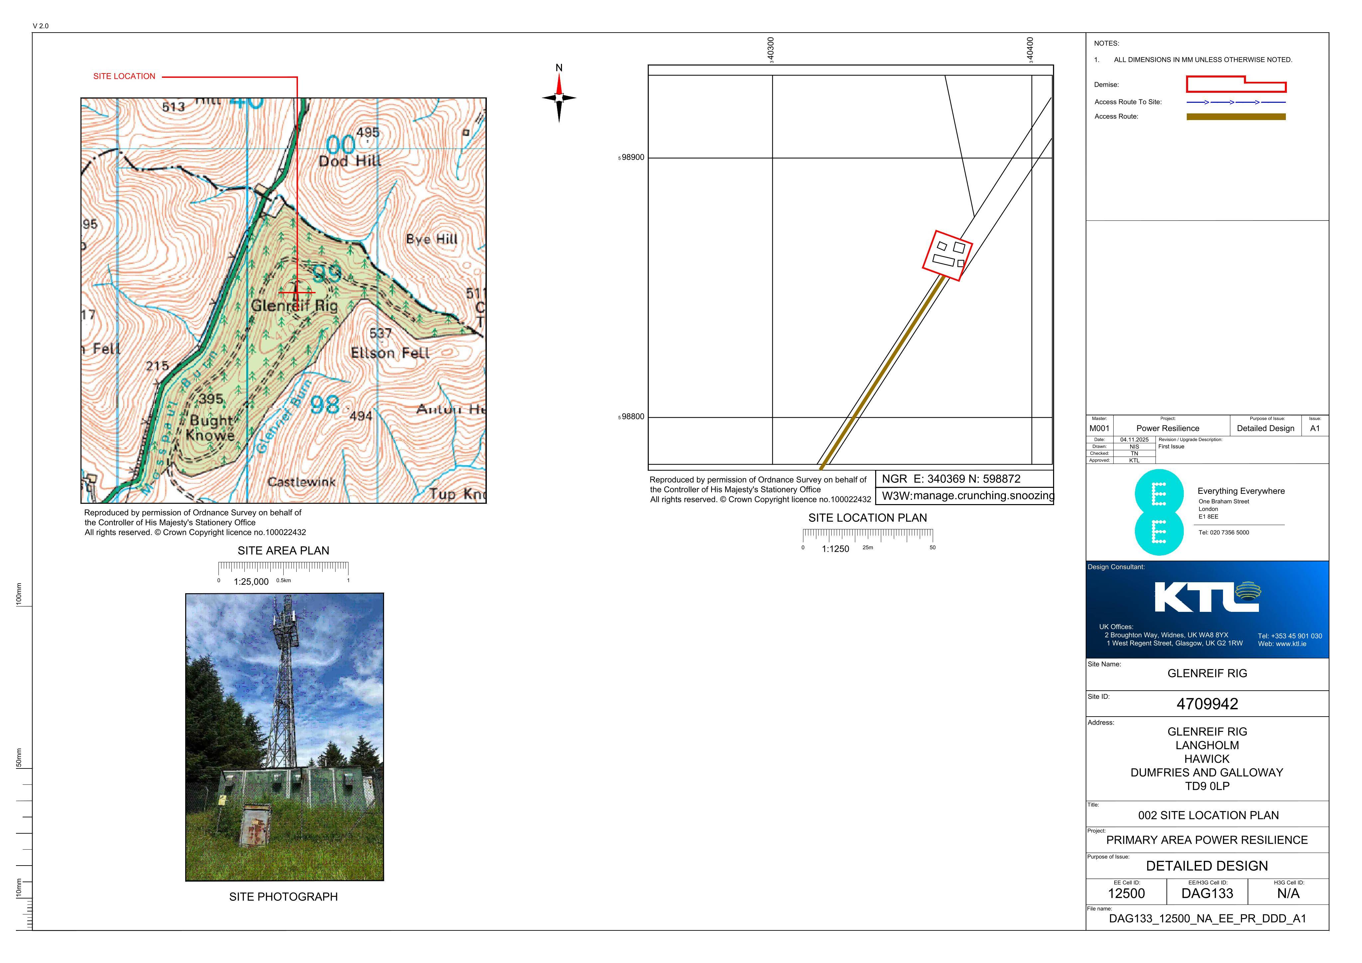
Task: Click the red demise box on the location plan
Action: click(947, 256)
